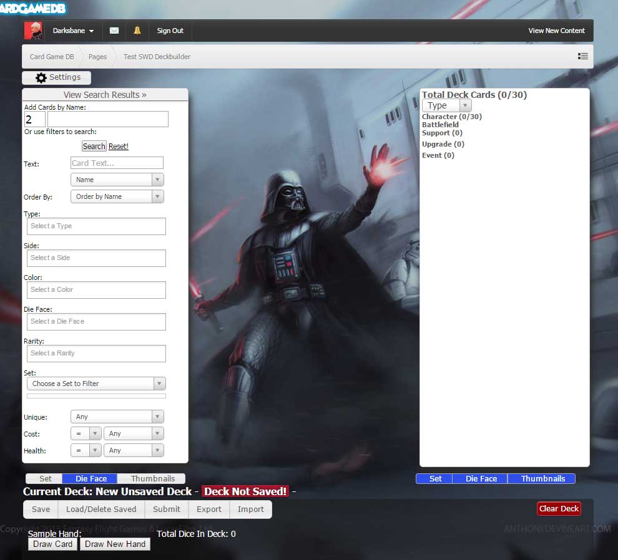Switch deck panel to Thumbnails view
618x560 pixels.
[x=542, y=478]
